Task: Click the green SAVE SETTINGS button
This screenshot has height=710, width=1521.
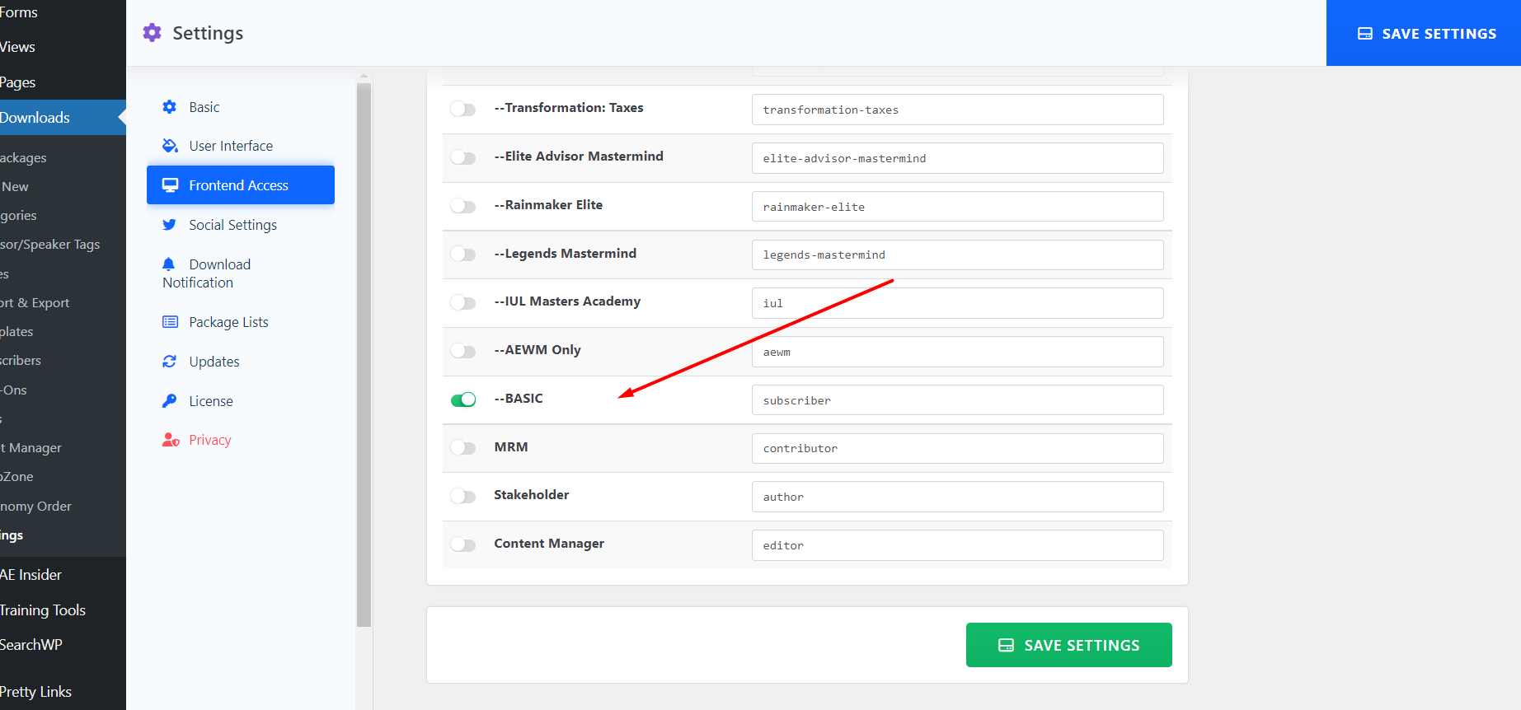Action: point(1069,645)
